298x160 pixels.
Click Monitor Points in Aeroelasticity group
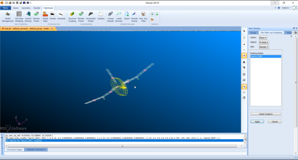pyautogui.click(x=81, y=17)
